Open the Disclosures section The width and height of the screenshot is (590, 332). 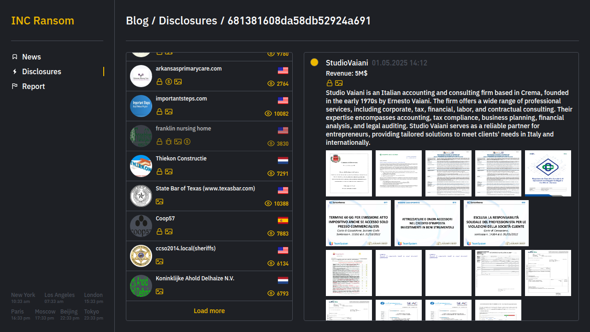tap(41, 71)
